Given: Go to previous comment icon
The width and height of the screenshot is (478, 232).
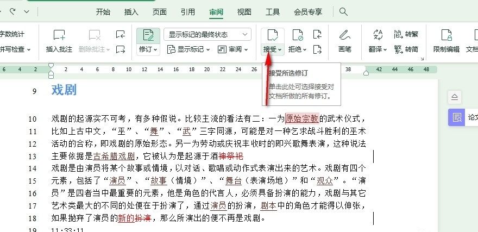Looking at the screenshot, I should [121, 34].
